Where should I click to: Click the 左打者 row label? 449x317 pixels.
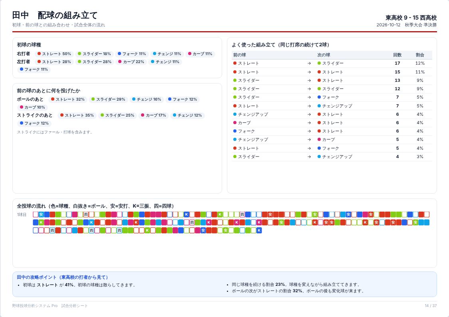tap(24, 61)
